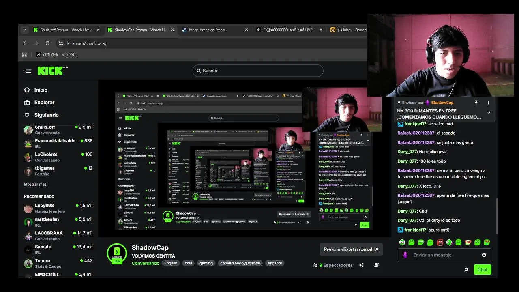The image size is (519, 292).
Task: Click the español tag
Action: coord(275,263)
